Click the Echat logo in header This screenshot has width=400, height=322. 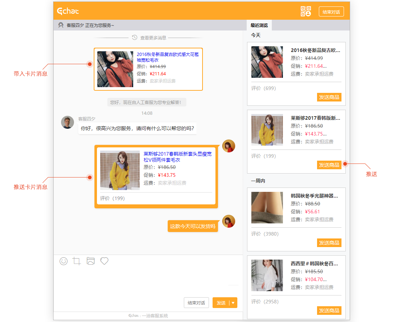pos(68,11)
